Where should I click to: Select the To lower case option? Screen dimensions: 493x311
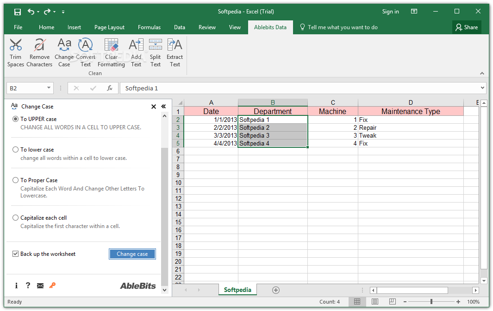(x=15, y=150)
